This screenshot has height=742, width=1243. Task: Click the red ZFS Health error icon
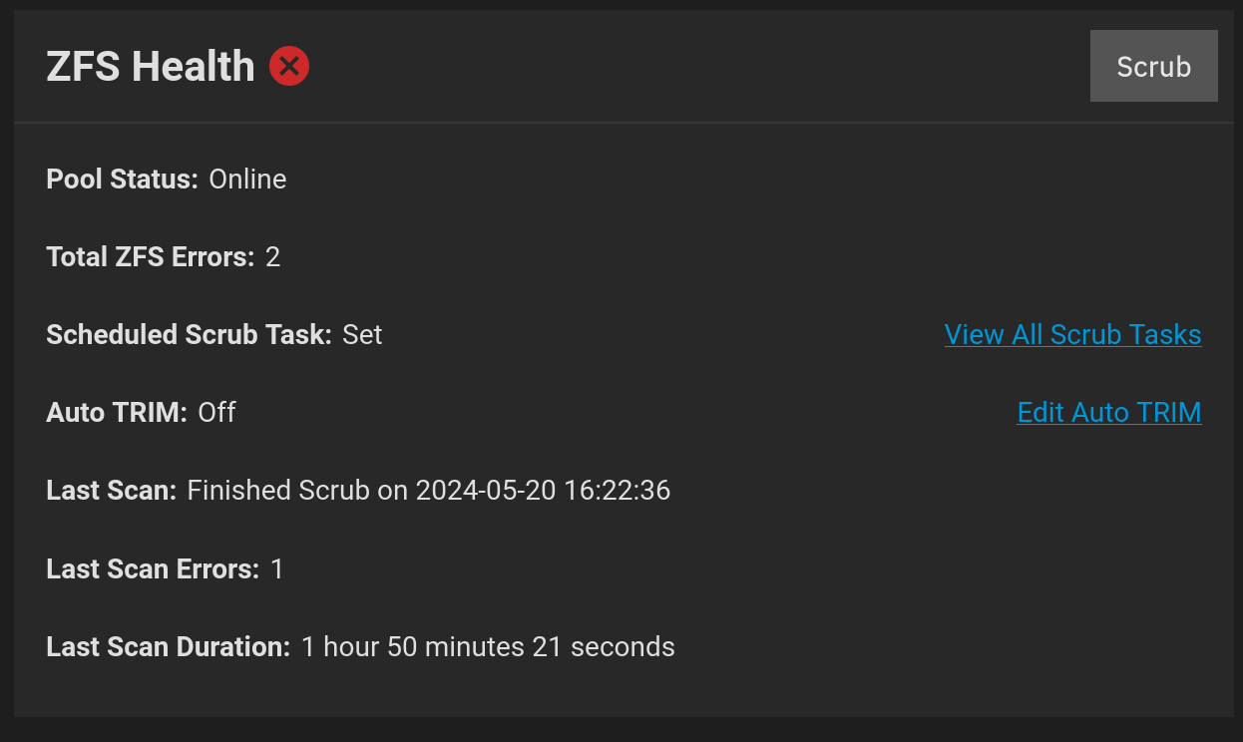click(289, 66)
